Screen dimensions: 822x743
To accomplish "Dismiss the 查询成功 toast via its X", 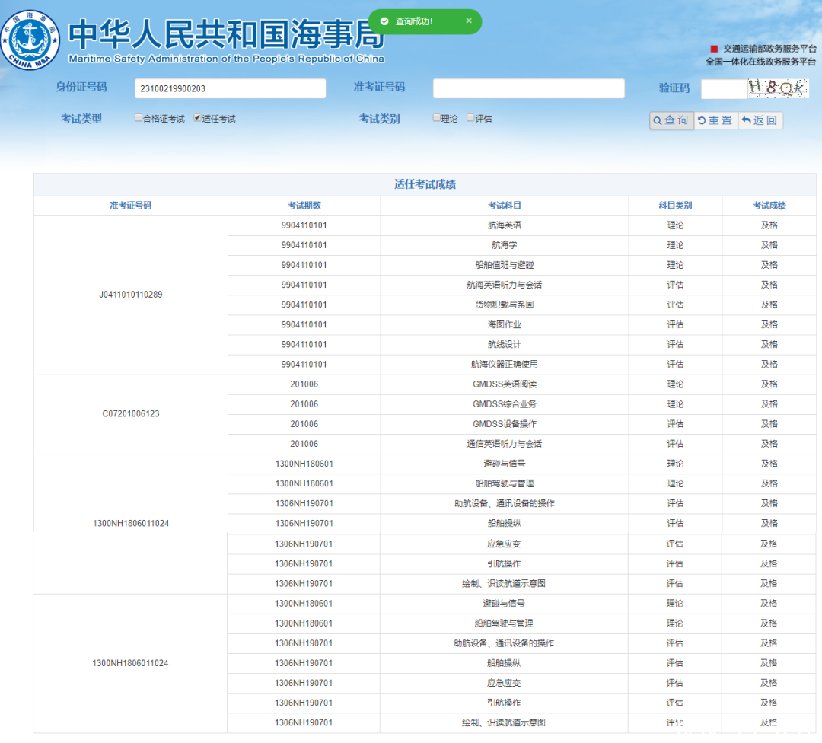I will [469, 21].
